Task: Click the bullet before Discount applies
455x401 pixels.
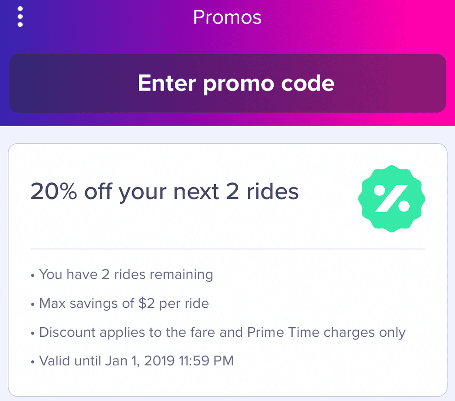Action: [x=32, y=334]
